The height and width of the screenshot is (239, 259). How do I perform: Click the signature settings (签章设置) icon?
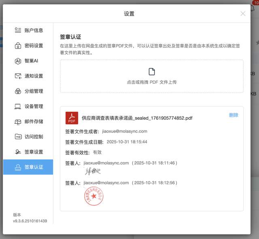click(x=18, y=152)
